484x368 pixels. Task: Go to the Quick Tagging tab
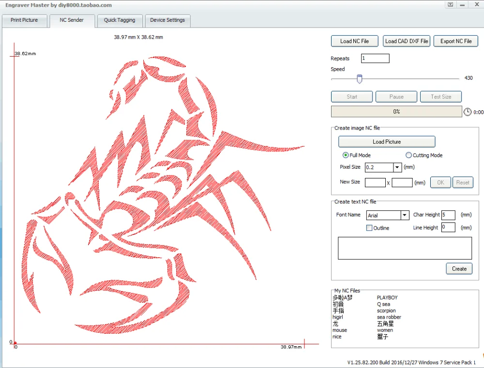coord(120,20)
